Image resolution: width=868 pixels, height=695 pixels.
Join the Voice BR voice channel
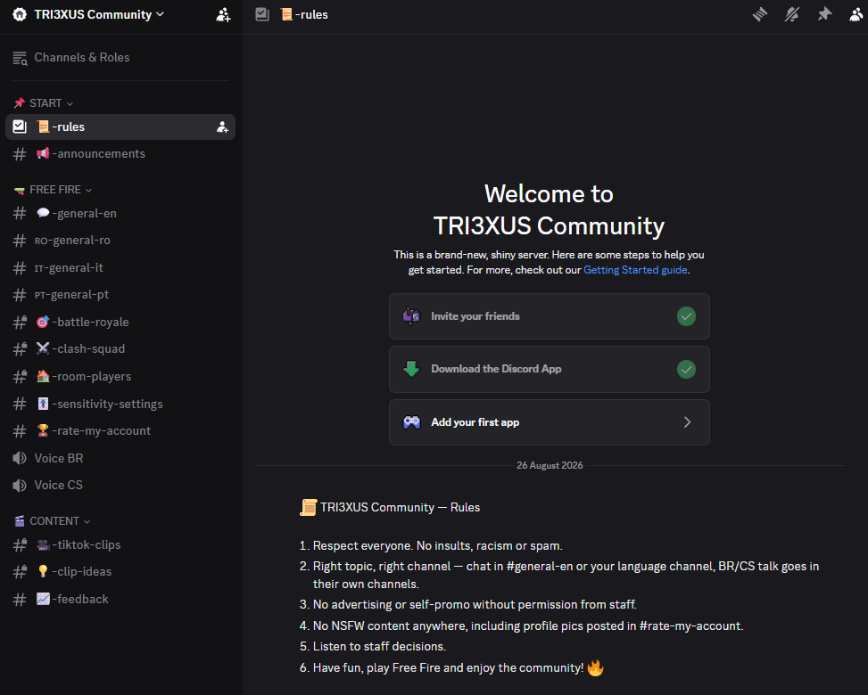point(120,458)
